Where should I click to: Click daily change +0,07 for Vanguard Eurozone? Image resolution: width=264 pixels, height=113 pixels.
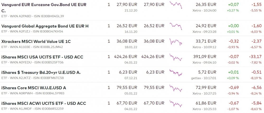coord(233,5)
